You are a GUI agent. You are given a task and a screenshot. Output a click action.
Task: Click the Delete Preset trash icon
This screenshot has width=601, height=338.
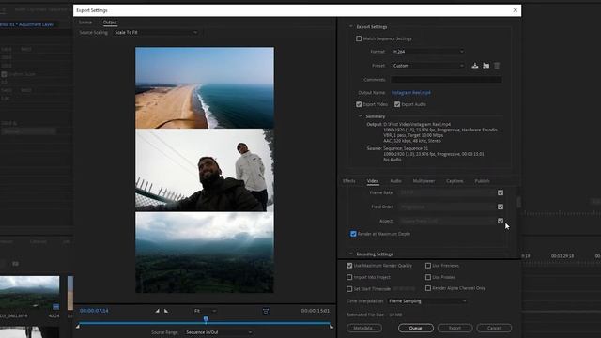497,66
